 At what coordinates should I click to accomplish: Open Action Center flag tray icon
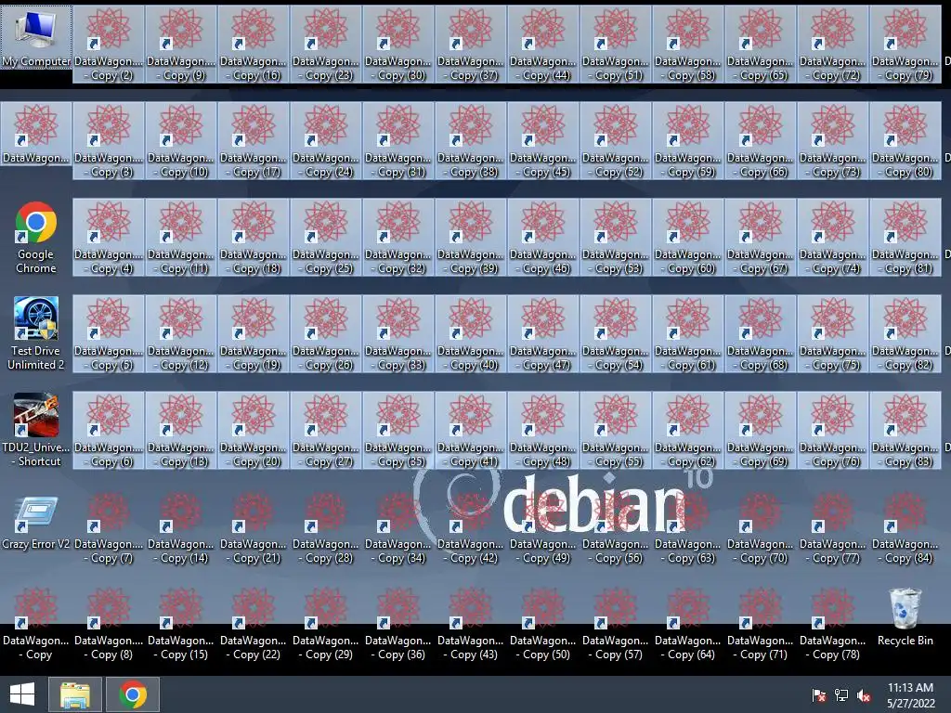tap(818, 694)
